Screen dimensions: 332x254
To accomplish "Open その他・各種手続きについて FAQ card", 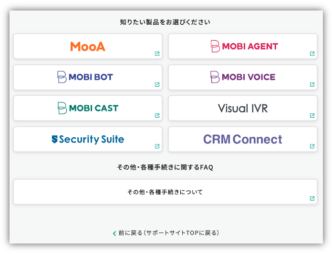I will (165, 192).
